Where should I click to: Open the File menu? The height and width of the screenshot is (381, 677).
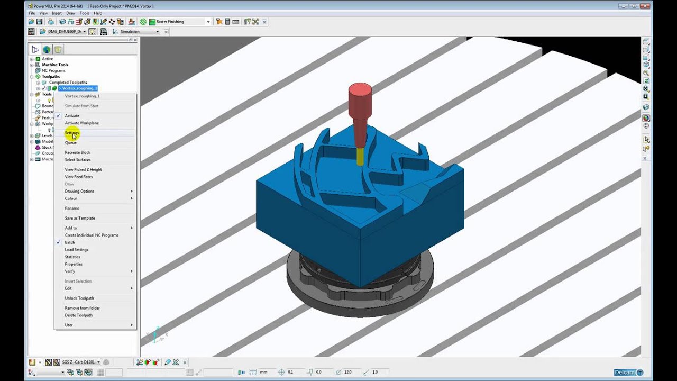[x=32, y=13]
